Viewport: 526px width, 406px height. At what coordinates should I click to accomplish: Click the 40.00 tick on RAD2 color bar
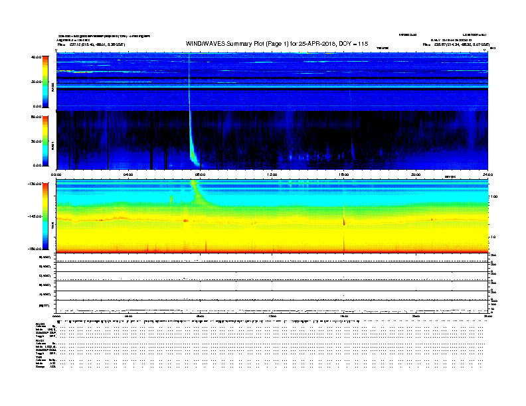36,57
